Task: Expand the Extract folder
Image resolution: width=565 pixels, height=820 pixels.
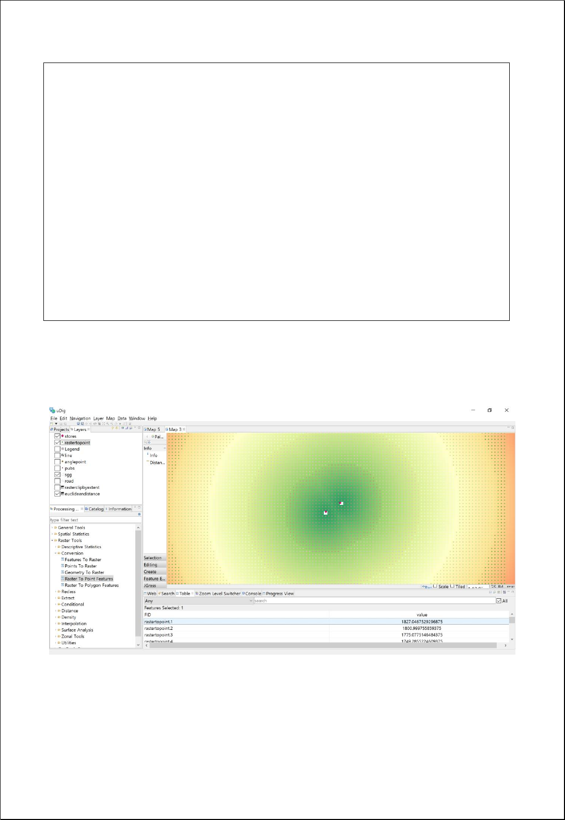Action: [56, 598]
